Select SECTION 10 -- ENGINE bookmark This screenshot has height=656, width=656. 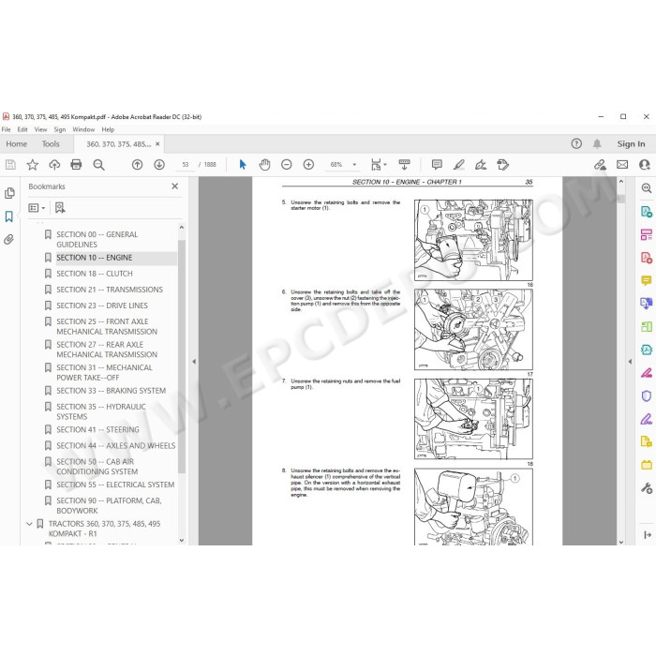pos(95,258)
